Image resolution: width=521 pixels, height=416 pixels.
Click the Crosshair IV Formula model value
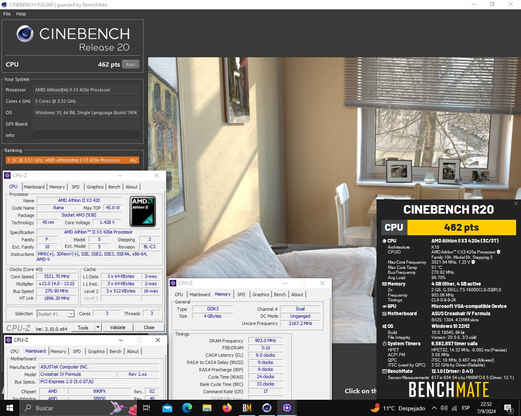(x=77, y=374)
